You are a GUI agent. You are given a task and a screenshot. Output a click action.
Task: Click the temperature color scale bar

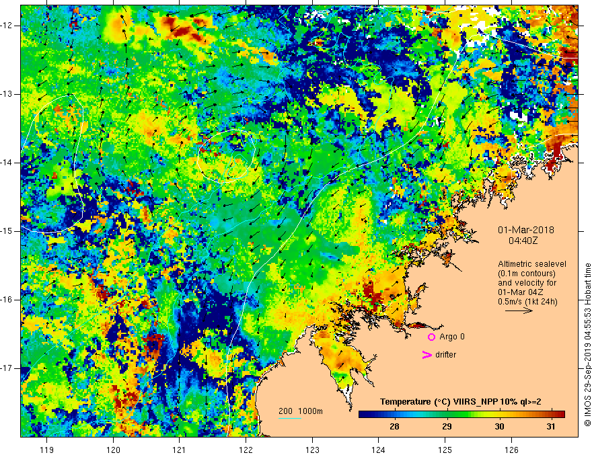point(461,415)
